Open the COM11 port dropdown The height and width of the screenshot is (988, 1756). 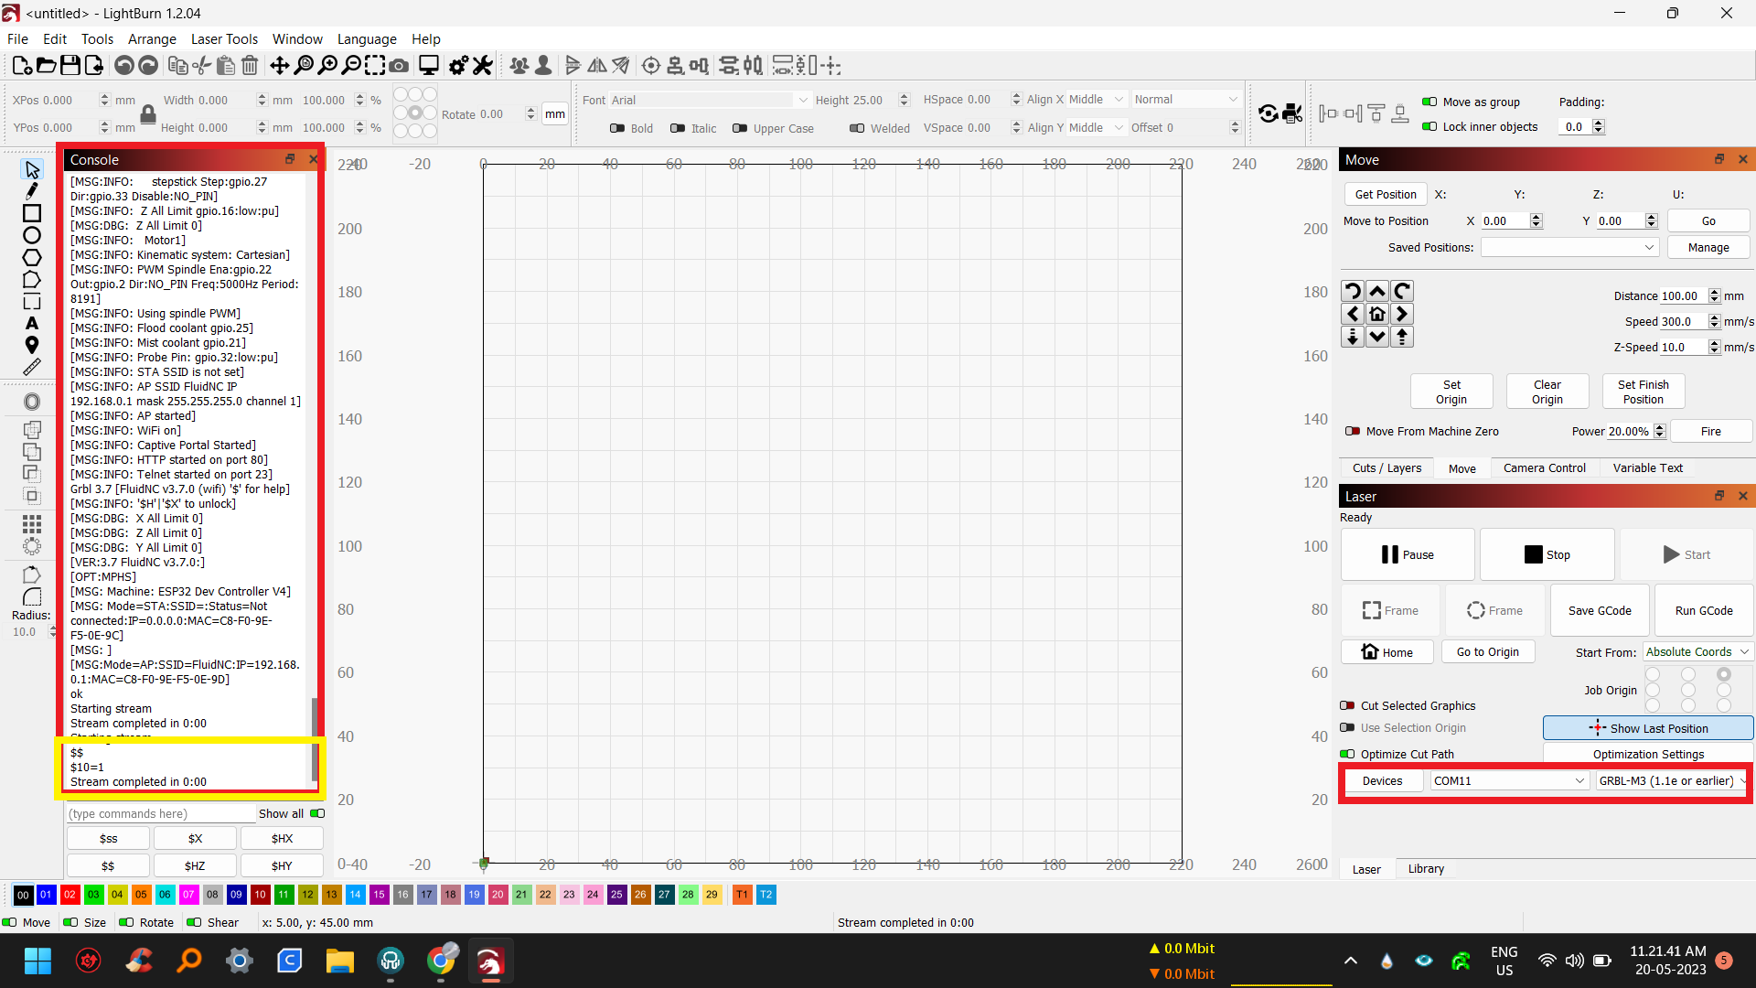tap(1508, 781)
